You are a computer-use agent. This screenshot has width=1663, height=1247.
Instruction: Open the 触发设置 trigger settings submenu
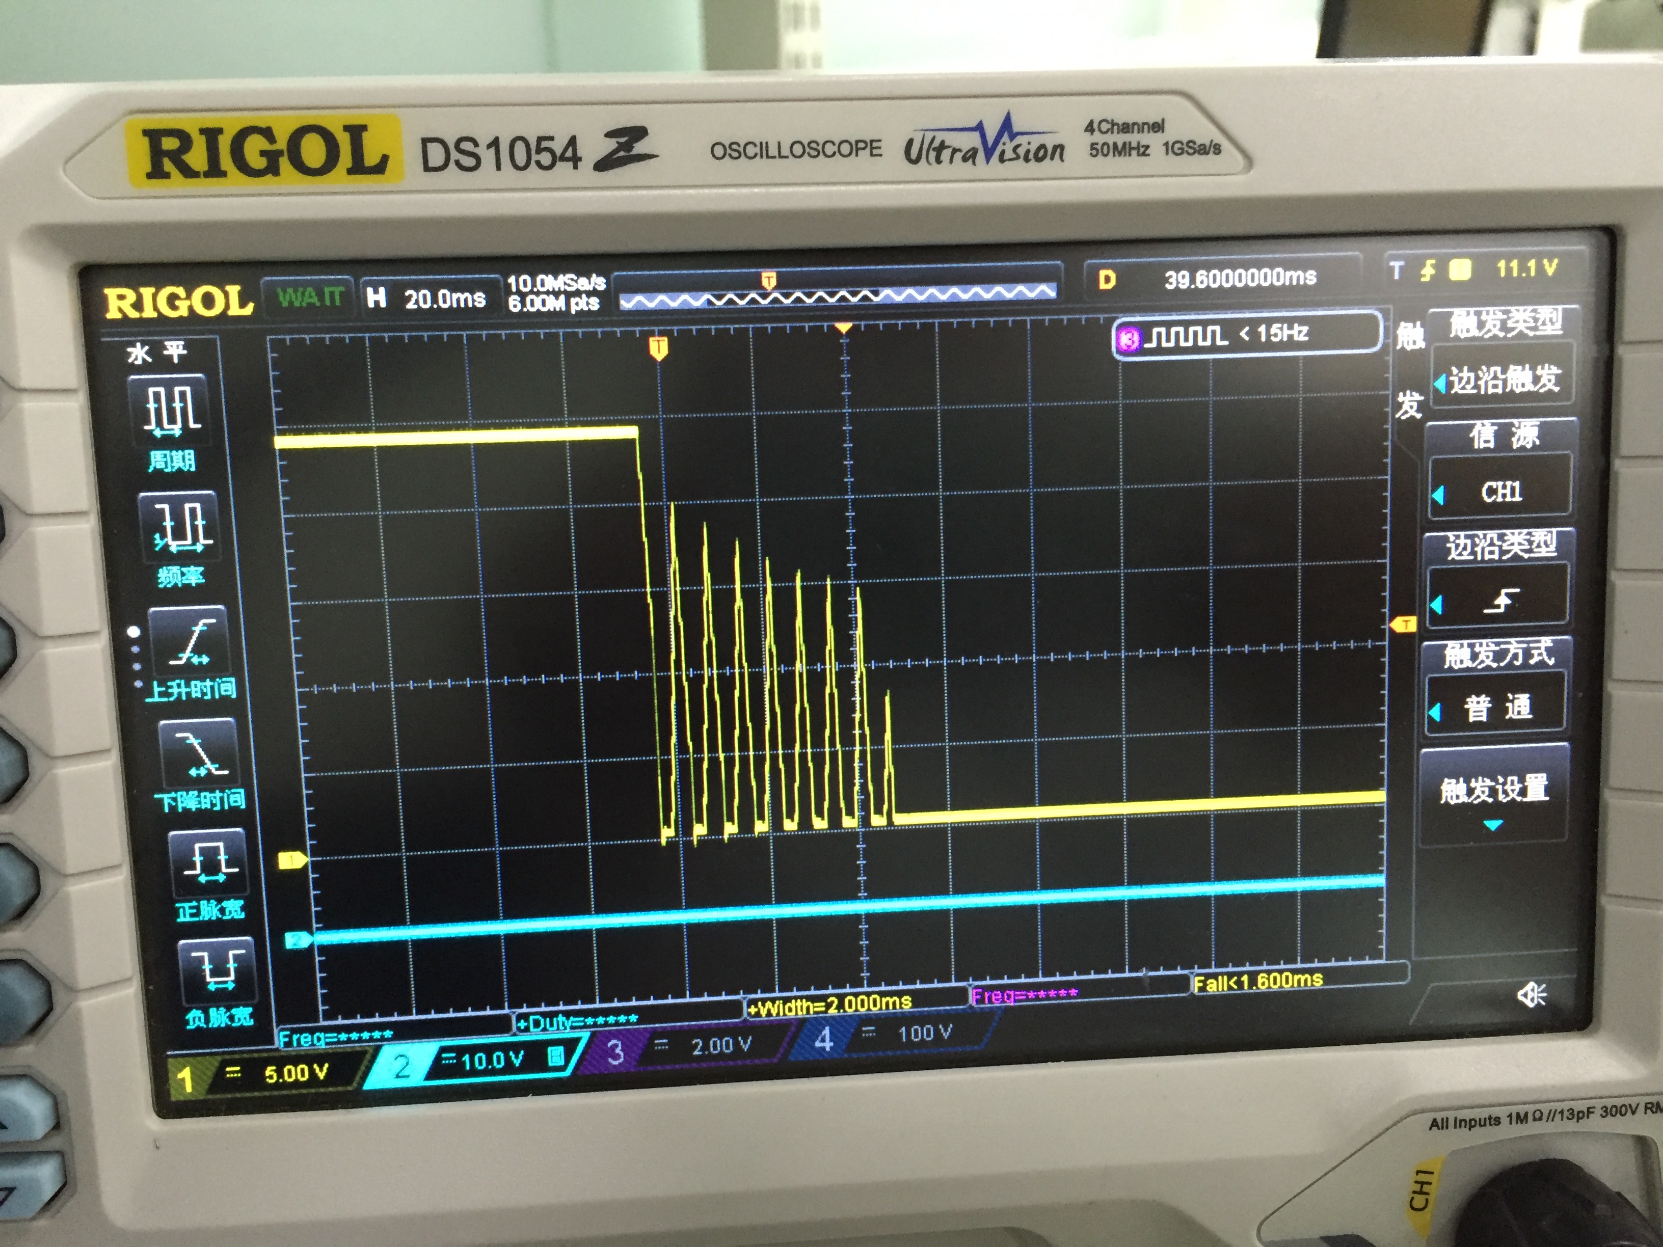[1493, 793]
